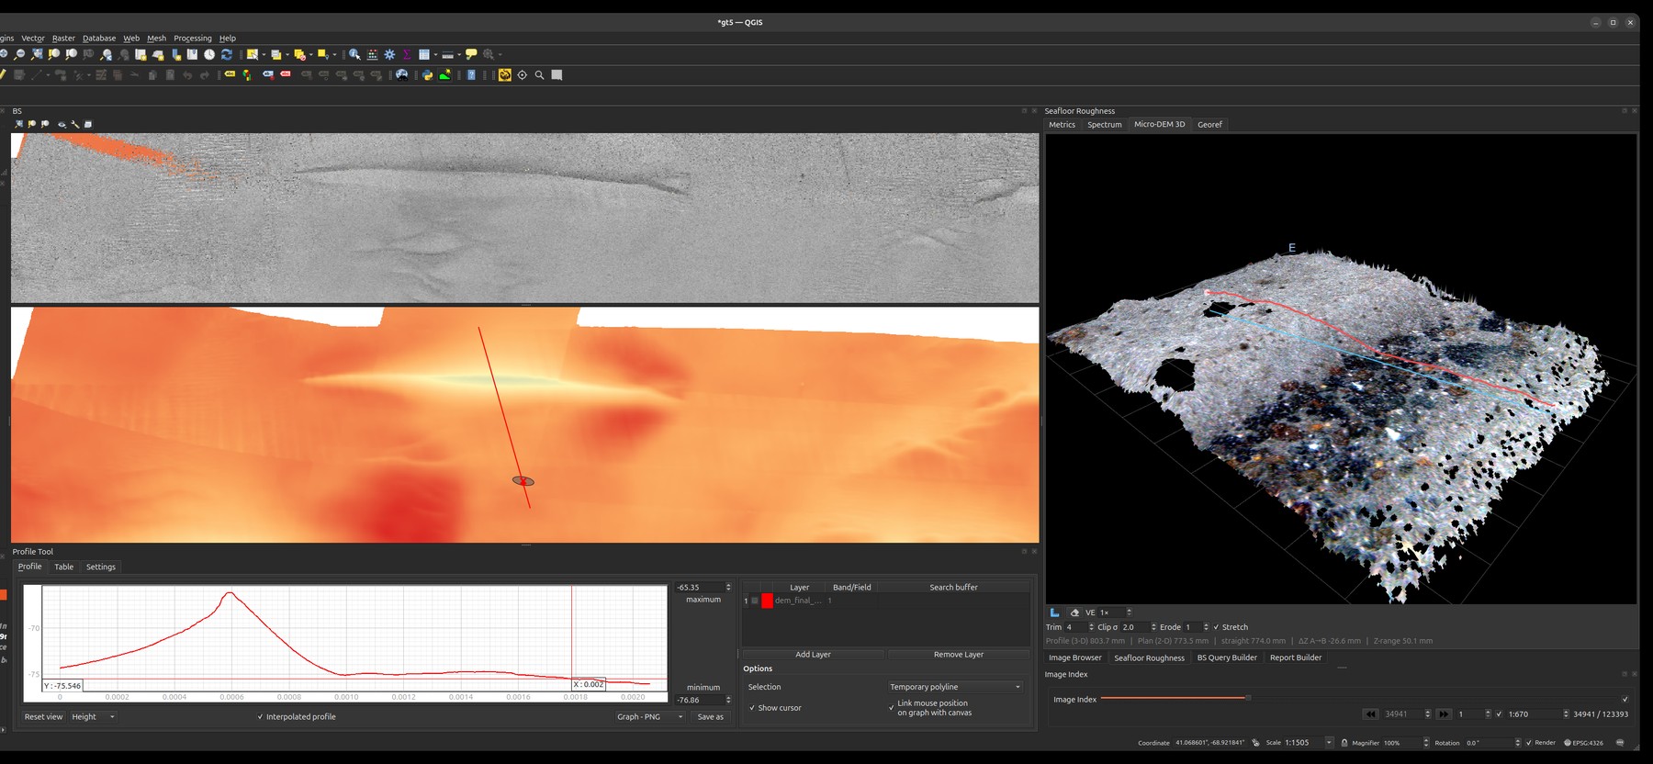The height and width of the screenshot is (764, 1653).
Task: Open the Processing Toolbox gear icon
Action: tap(389, 54)
